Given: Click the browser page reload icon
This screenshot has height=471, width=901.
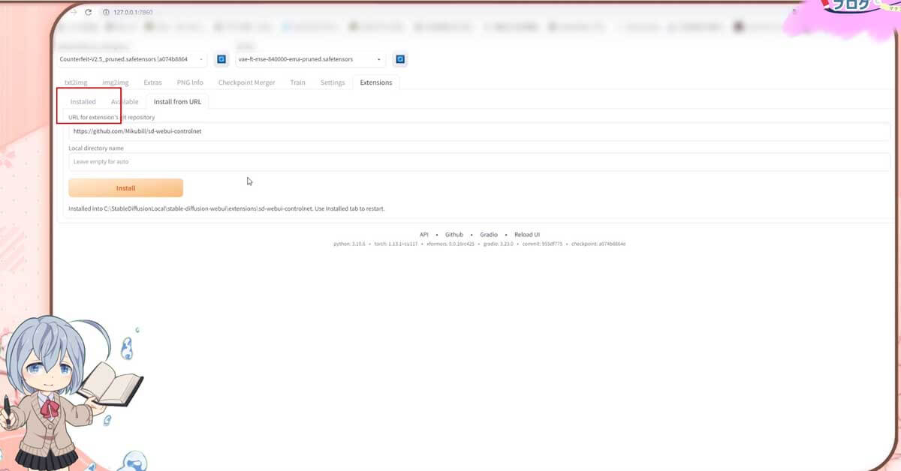Looking at the screenshot, I should pyautogui.click(x=89, y=12).
